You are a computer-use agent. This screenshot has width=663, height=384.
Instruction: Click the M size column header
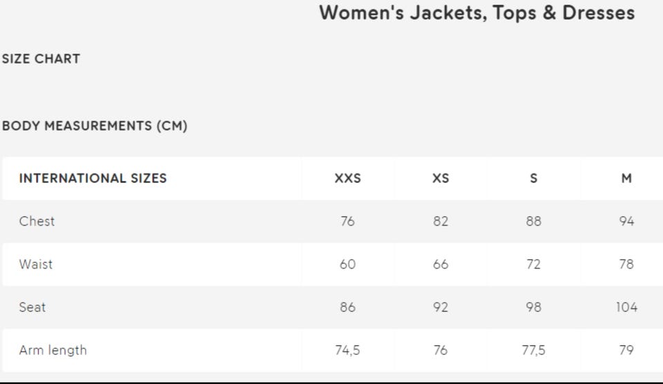coord(626,178)
